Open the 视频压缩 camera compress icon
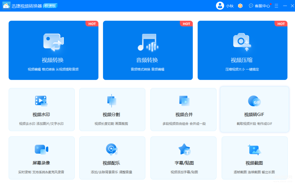 coord(242,42)
